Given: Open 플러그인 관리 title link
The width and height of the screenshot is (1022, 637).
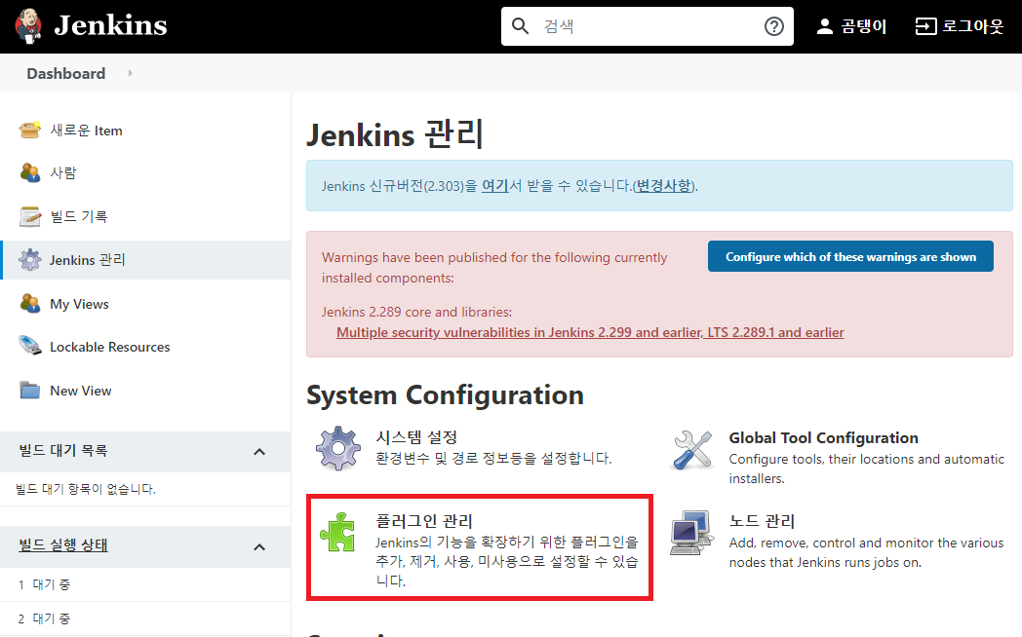Looking at the screenshot, I should click(424, 521).
